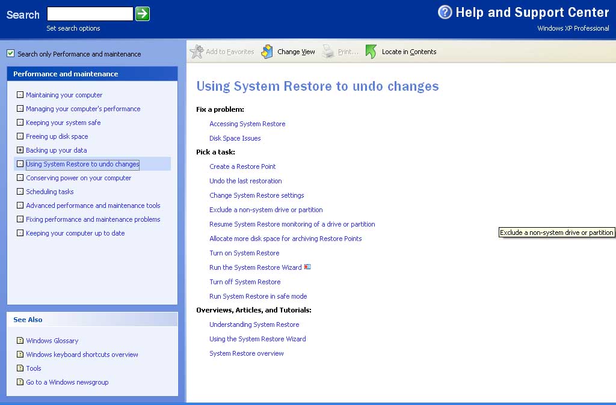Open Understanding System Restore article
616x405 pixels.
pos(254,324)
